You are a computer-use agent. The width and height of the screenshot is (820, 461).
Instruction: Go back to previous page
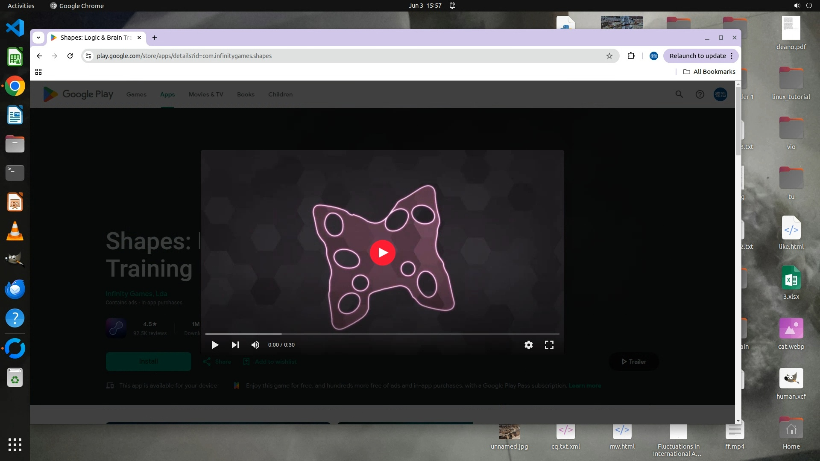[x=39, y=56]
